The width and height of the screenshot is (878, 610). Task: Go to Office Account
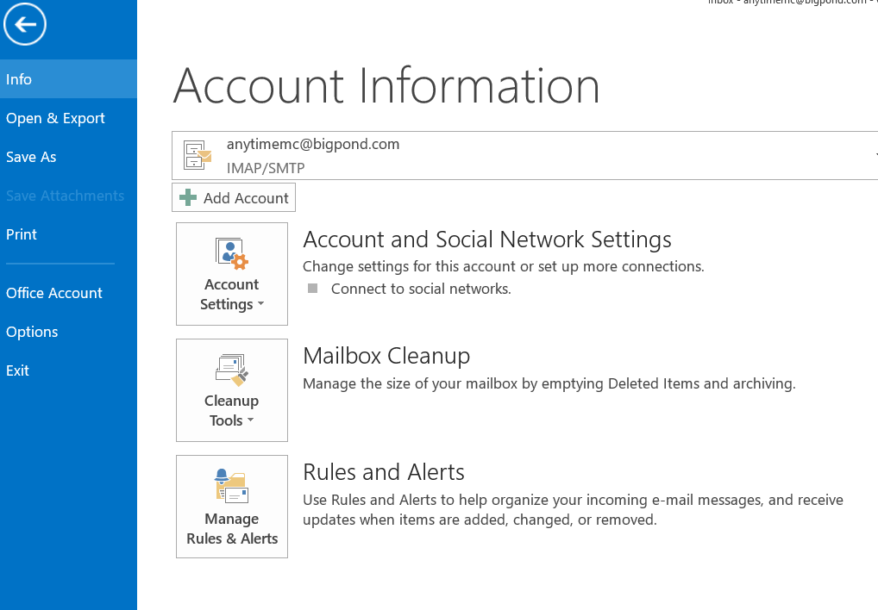[68, 293]
